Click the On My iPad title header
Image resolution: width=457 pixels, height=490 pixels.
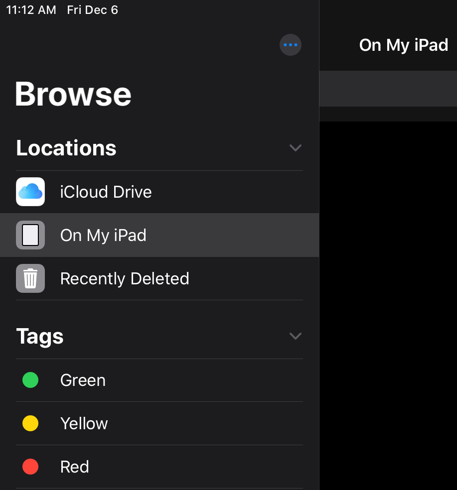point(404,46)
